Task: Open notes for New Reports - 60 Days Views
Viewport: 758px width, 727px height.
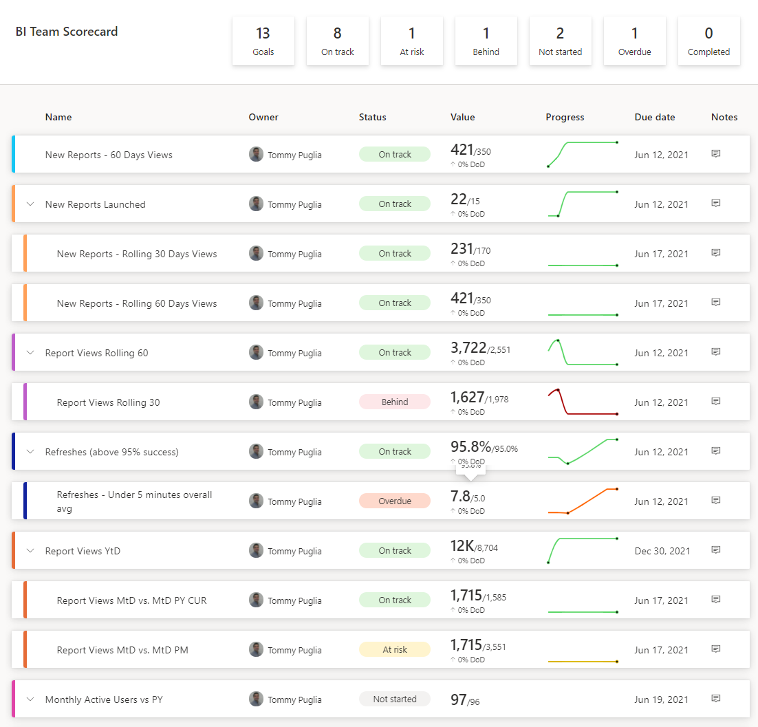Action: pos(715,154)
